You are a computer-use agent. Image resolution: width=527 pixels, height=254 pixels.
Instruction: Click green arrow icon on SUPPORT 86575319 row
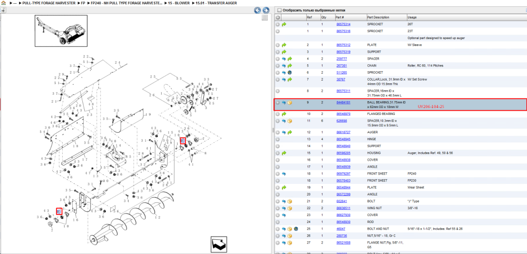click(284, 52)
